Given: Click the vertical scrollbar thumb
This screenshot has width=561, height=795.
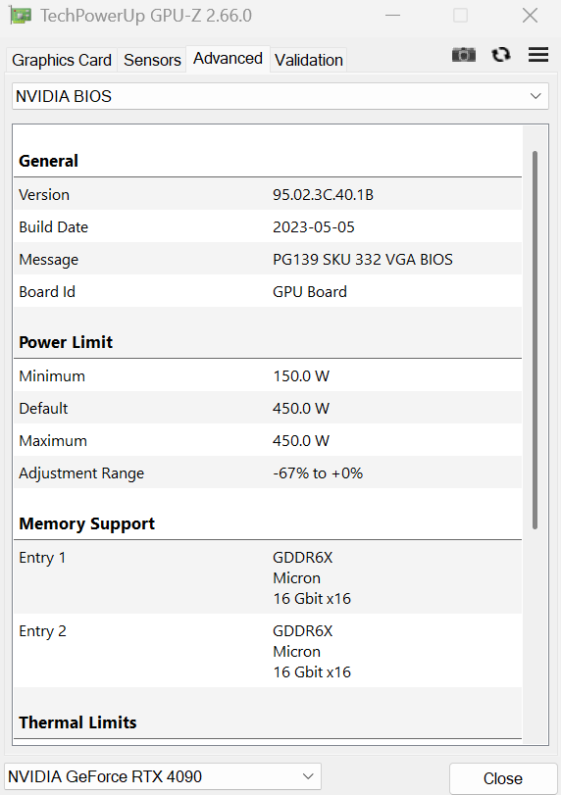Looking at the screenshot, I should (535, 340).
